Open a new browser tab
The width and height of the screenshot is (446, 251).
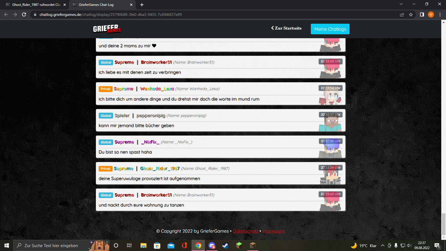[x=142, y=5]
